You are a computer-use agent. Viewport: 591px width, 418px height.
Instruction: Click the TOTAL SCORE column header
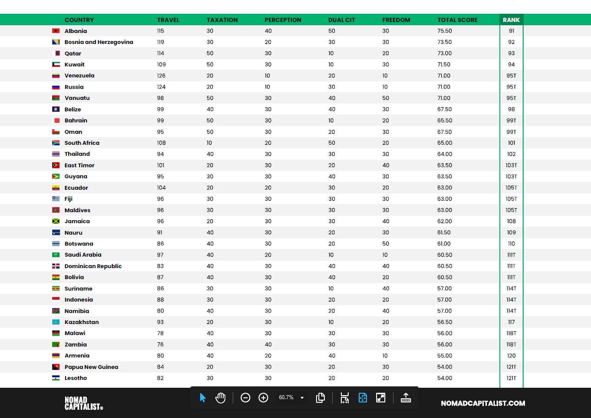pos(457,20)
